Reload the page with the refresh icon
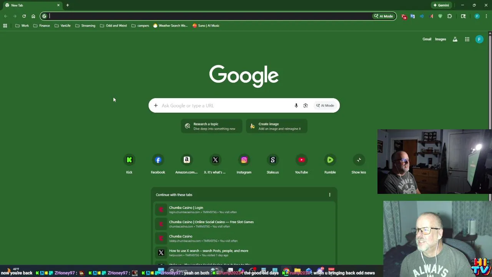This screenshot has height=277, width=492. click(24, 16)
